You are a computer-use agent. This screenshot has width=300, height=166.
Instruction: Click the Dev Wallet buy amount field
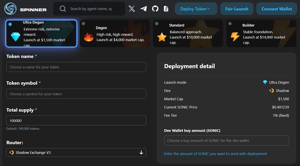(226, 141)
